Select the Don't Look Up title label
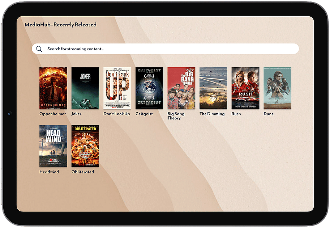This screenshot has height=227, width=330. click(x=117, y=114)
